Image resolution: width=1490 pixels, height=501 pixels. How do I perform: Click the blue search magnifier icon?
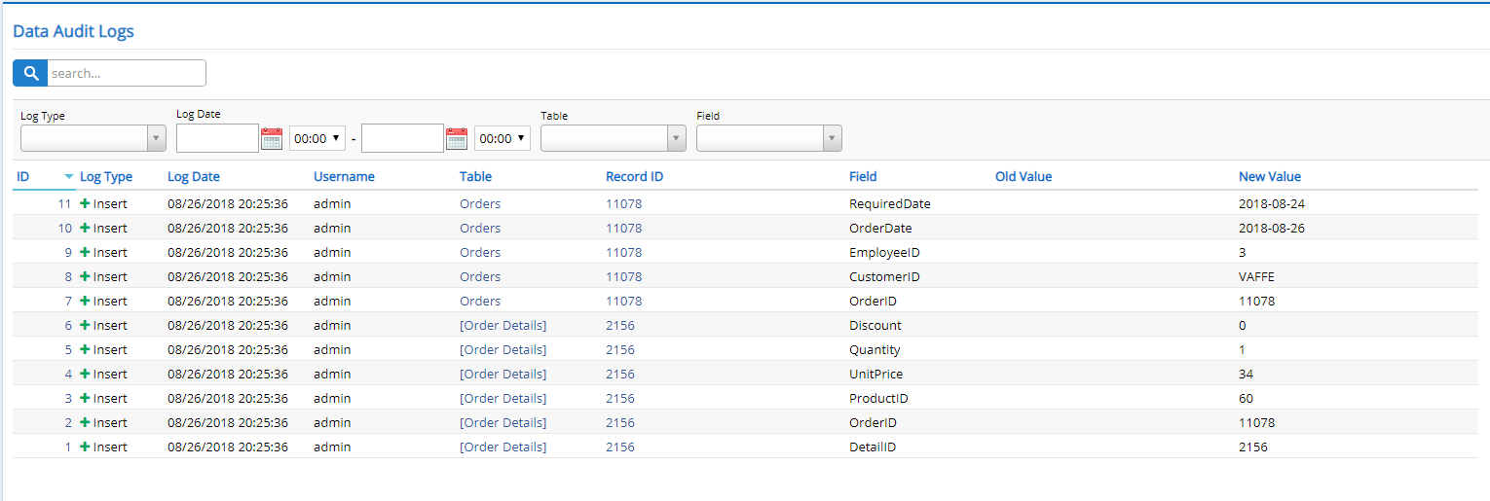coord(30,73)
